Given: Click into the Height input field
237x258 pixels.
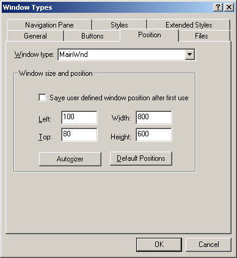Looking at the screenshot, I should tap(154, 135).
